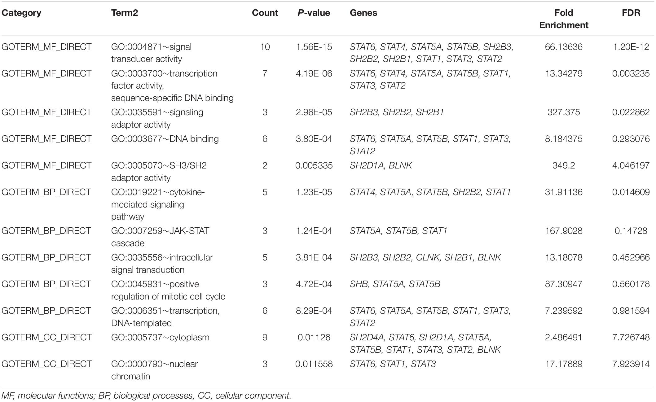This screenshot has width=656, height=402.
Task: Select term GO:0006351 transcription, DNA-templated
Action: point(165,317)
